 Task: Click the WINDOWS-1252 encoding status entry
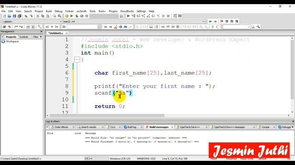(146, 159)
